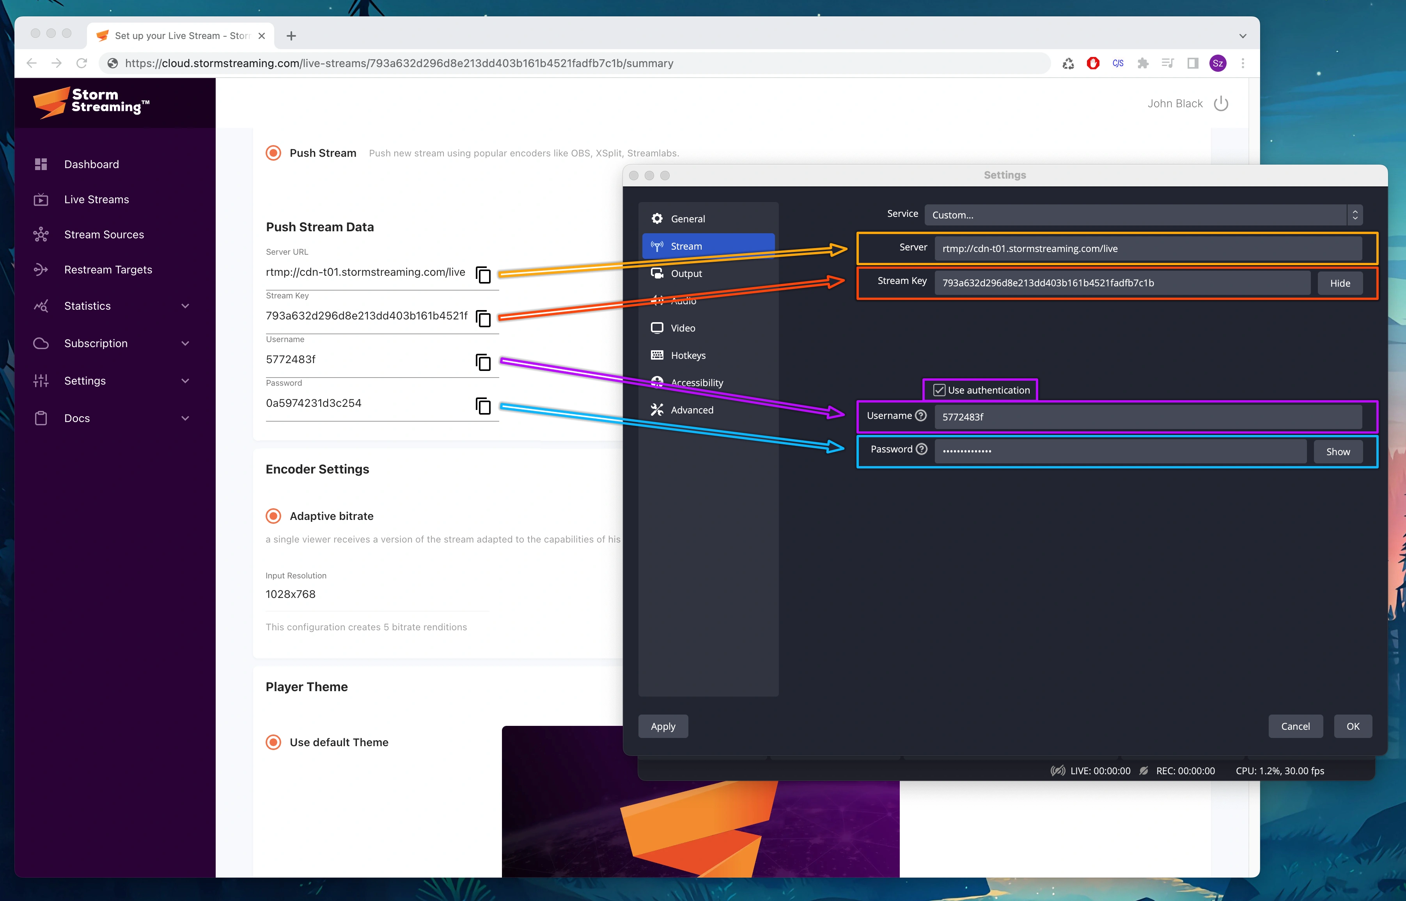
Task: Click the logout power icon
Action: (x=1221, y=104)
